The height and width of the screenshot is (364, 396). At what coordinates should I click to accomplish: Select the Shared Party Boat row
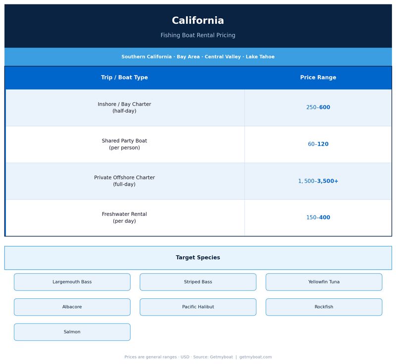click(x=124, y=144)
